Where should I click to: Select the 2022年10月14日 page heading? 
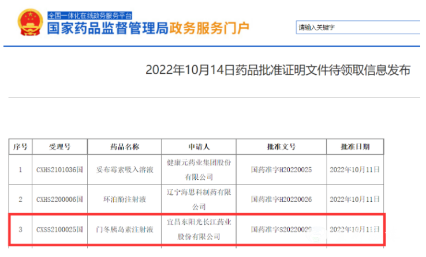click(278, 70)
